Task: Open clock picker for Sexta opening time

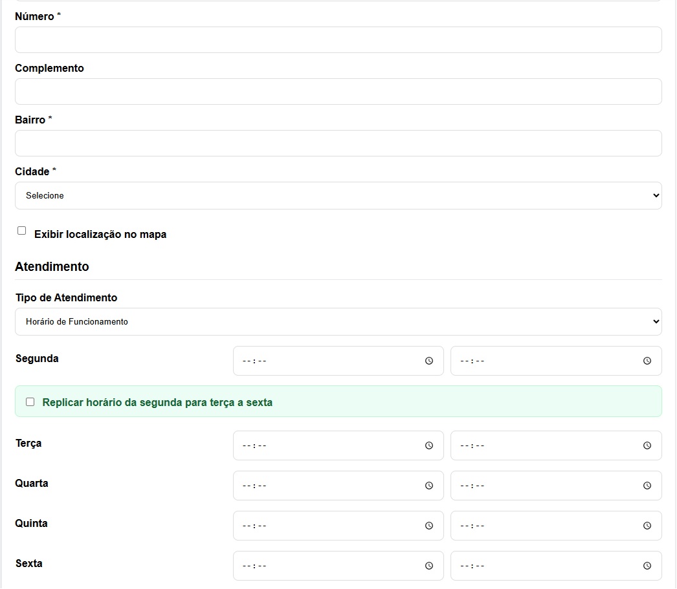Action: pyautogui.click(x=428, y=566)
